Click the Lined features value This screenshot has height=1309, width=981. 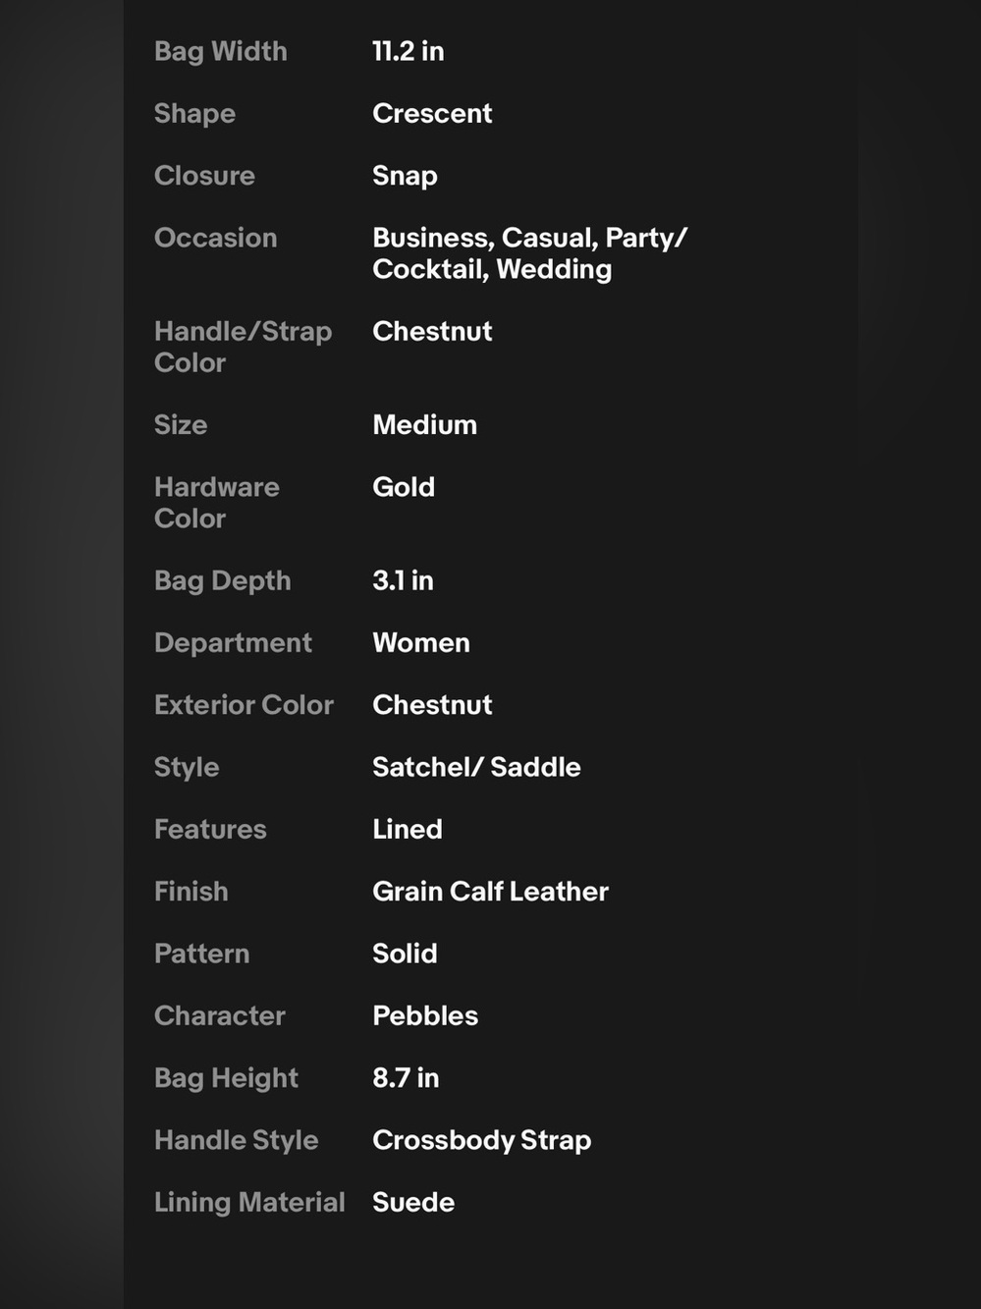408,829
